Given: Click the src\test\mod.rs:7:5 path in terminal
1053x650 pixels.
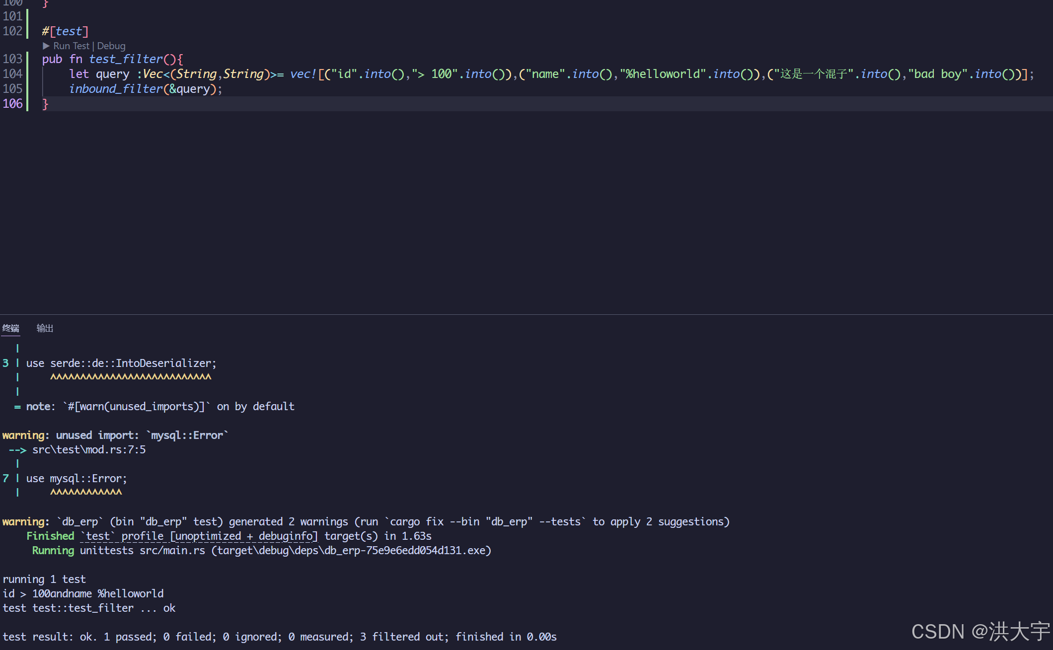Looking at the screenshot, I should [x=89, y=450].
